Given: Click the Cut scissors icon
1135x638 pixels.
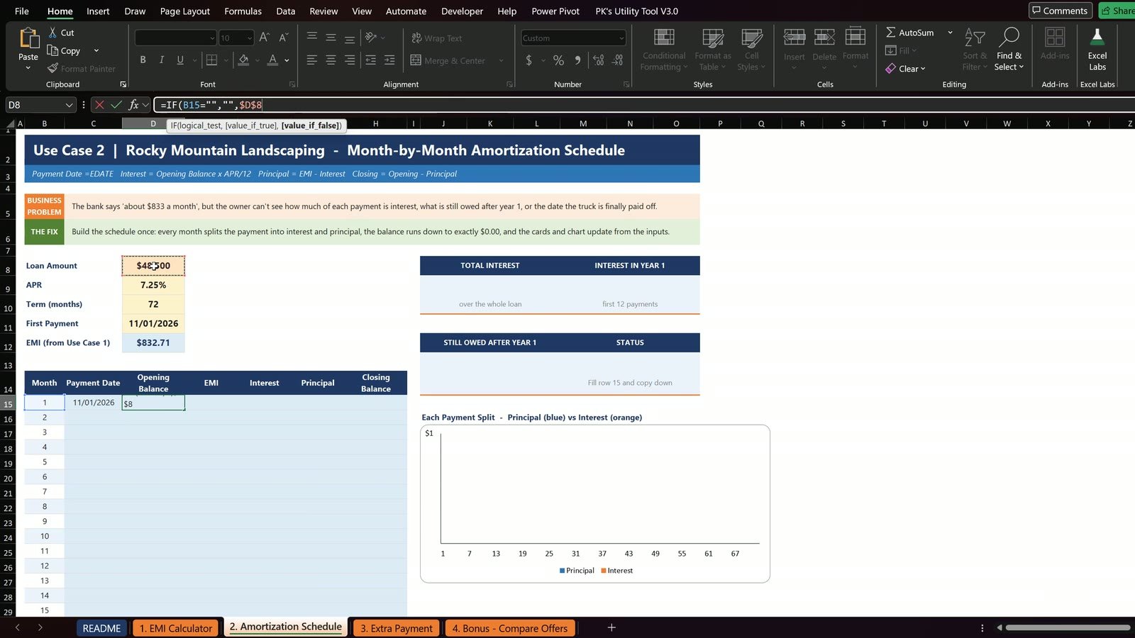Looking at the screenshot, I should coord(52,33).
